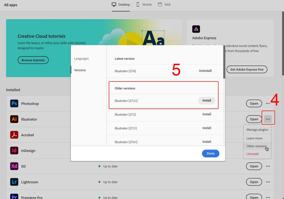The width and height of the screenshot is (284, 199).
Task: Click the 'Adobe Express' card title
Action: [x=204, y=38]
